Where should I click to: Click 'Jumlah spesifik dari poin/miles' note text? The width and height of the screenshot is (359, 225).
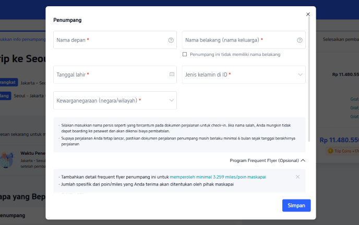point(147,184)
